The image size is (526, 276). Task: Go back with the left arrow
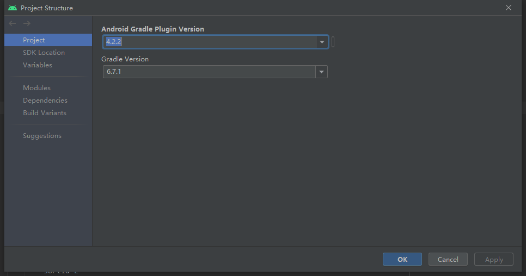[x=13, y=23]
